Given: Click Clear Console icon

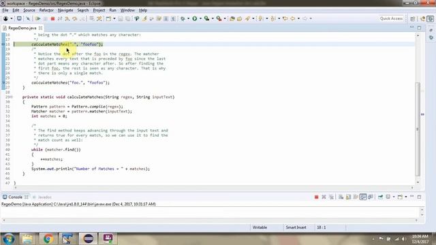Looking at the screenshot, I should click(x=341, y=197).
